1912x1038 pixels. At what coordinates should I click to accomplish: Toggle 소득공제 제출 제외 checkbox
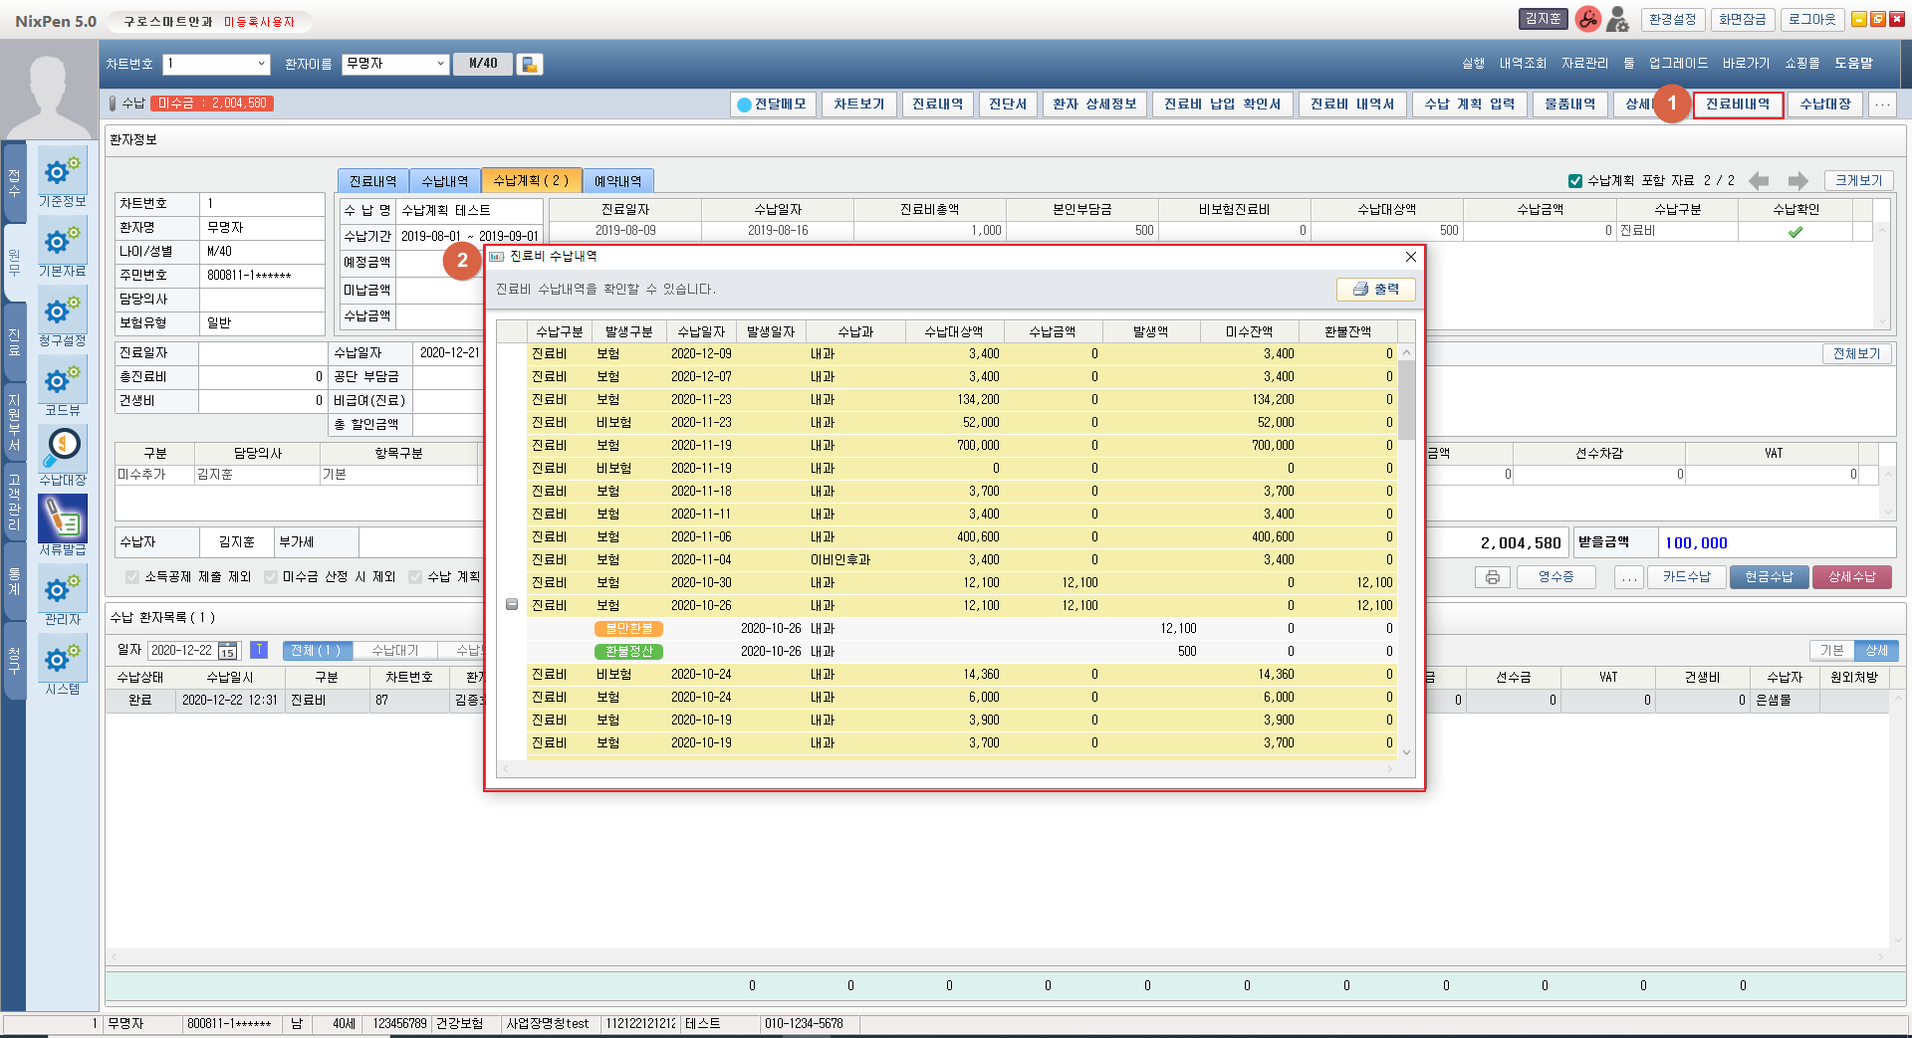tap(132, 577)
